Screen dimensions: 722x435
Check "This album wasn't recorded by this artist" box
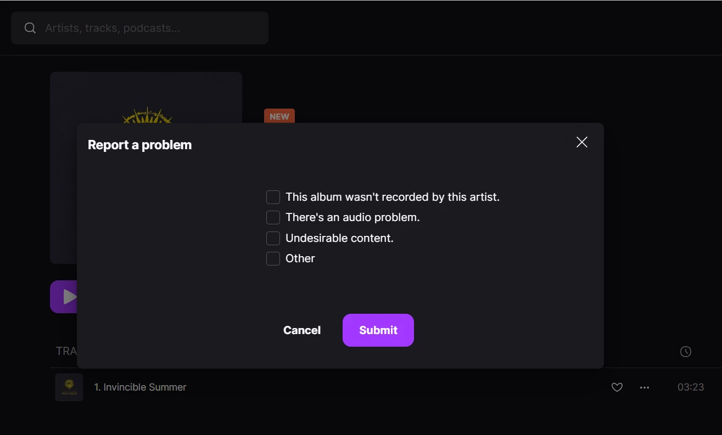coord(273,197)
